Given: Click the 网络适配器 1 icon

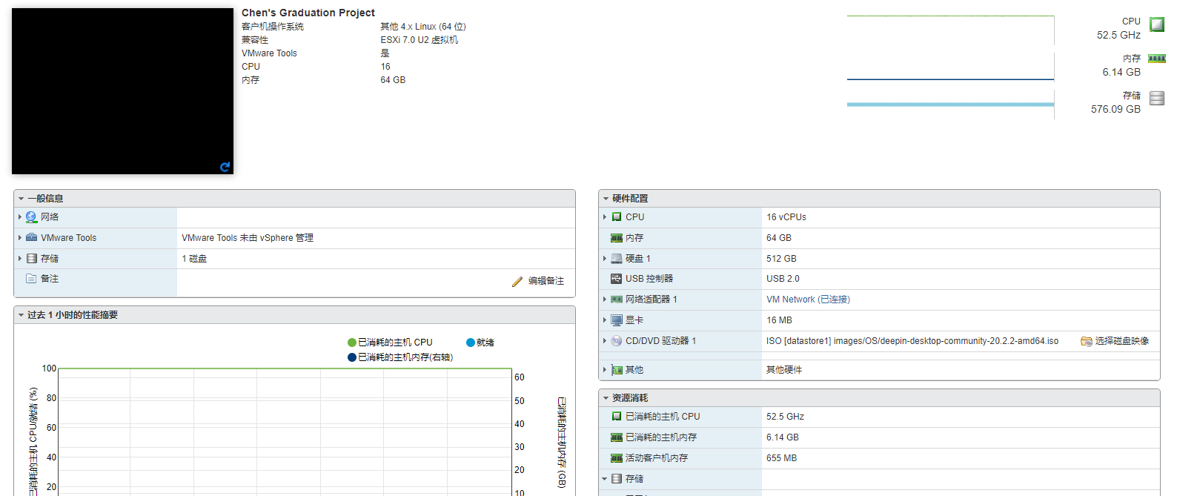Looking at the screenshot, I should (617, 300).
